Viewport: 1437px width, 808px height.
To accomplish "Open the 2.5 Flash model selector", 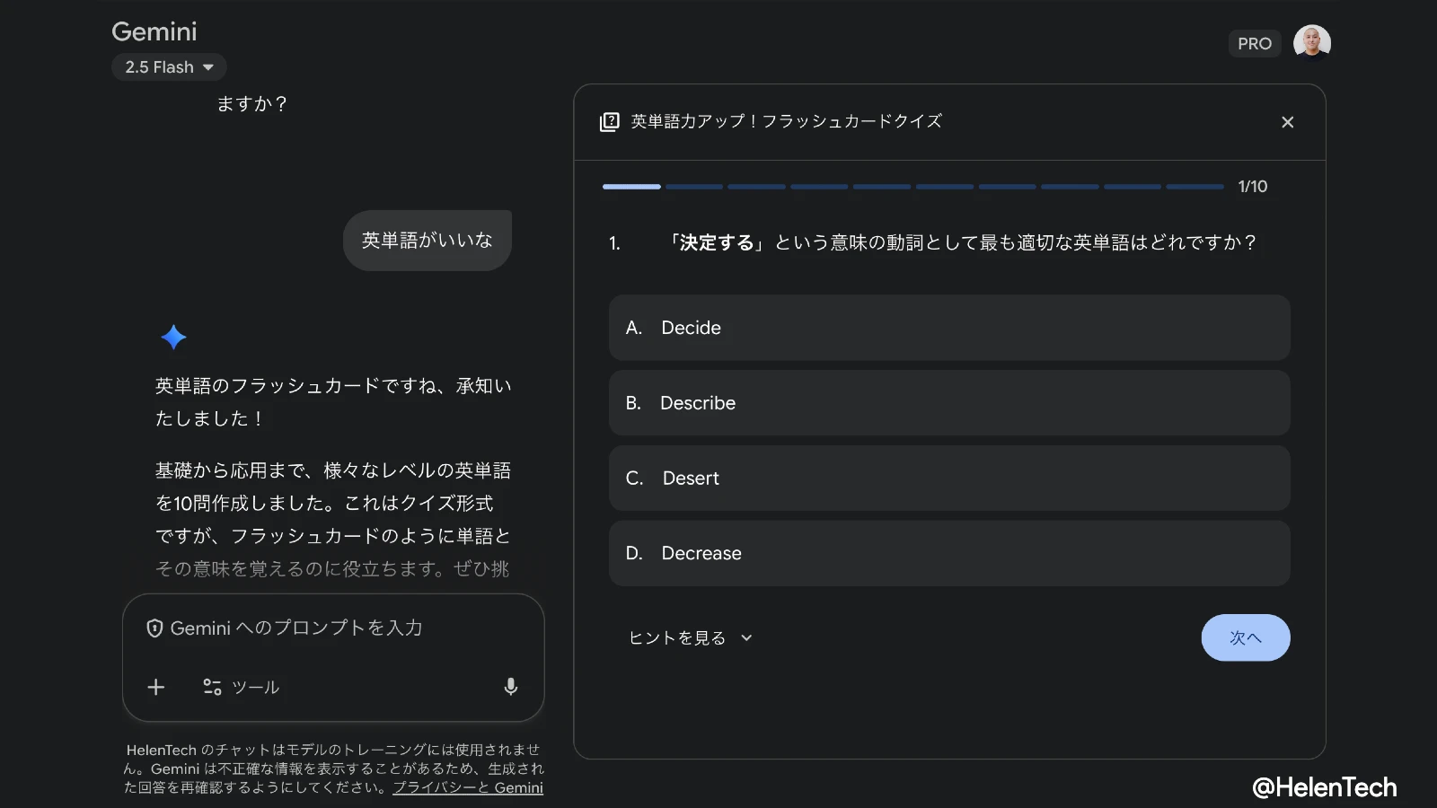I will click(168, 66).
